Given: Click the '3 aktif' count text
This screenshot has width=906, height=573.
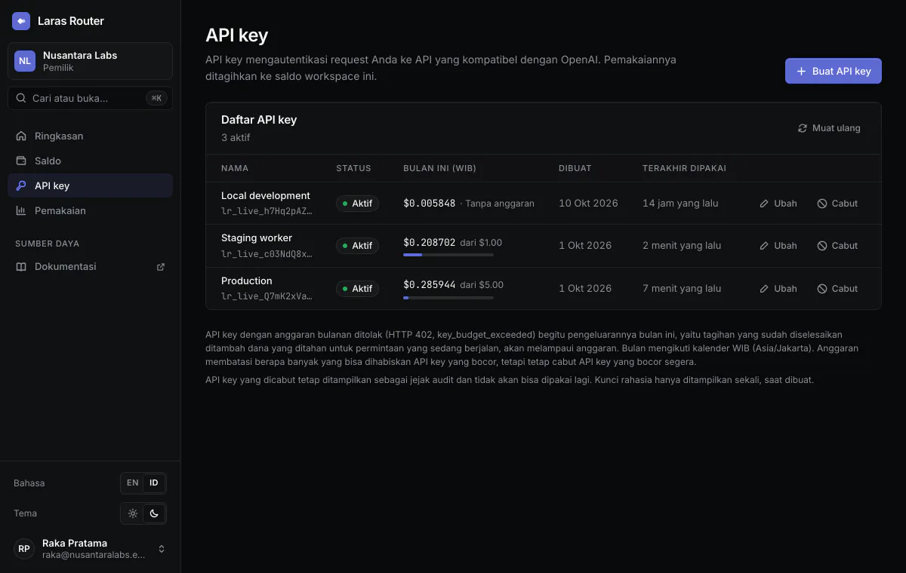Looking at the screenshot, I should (236, 137).
